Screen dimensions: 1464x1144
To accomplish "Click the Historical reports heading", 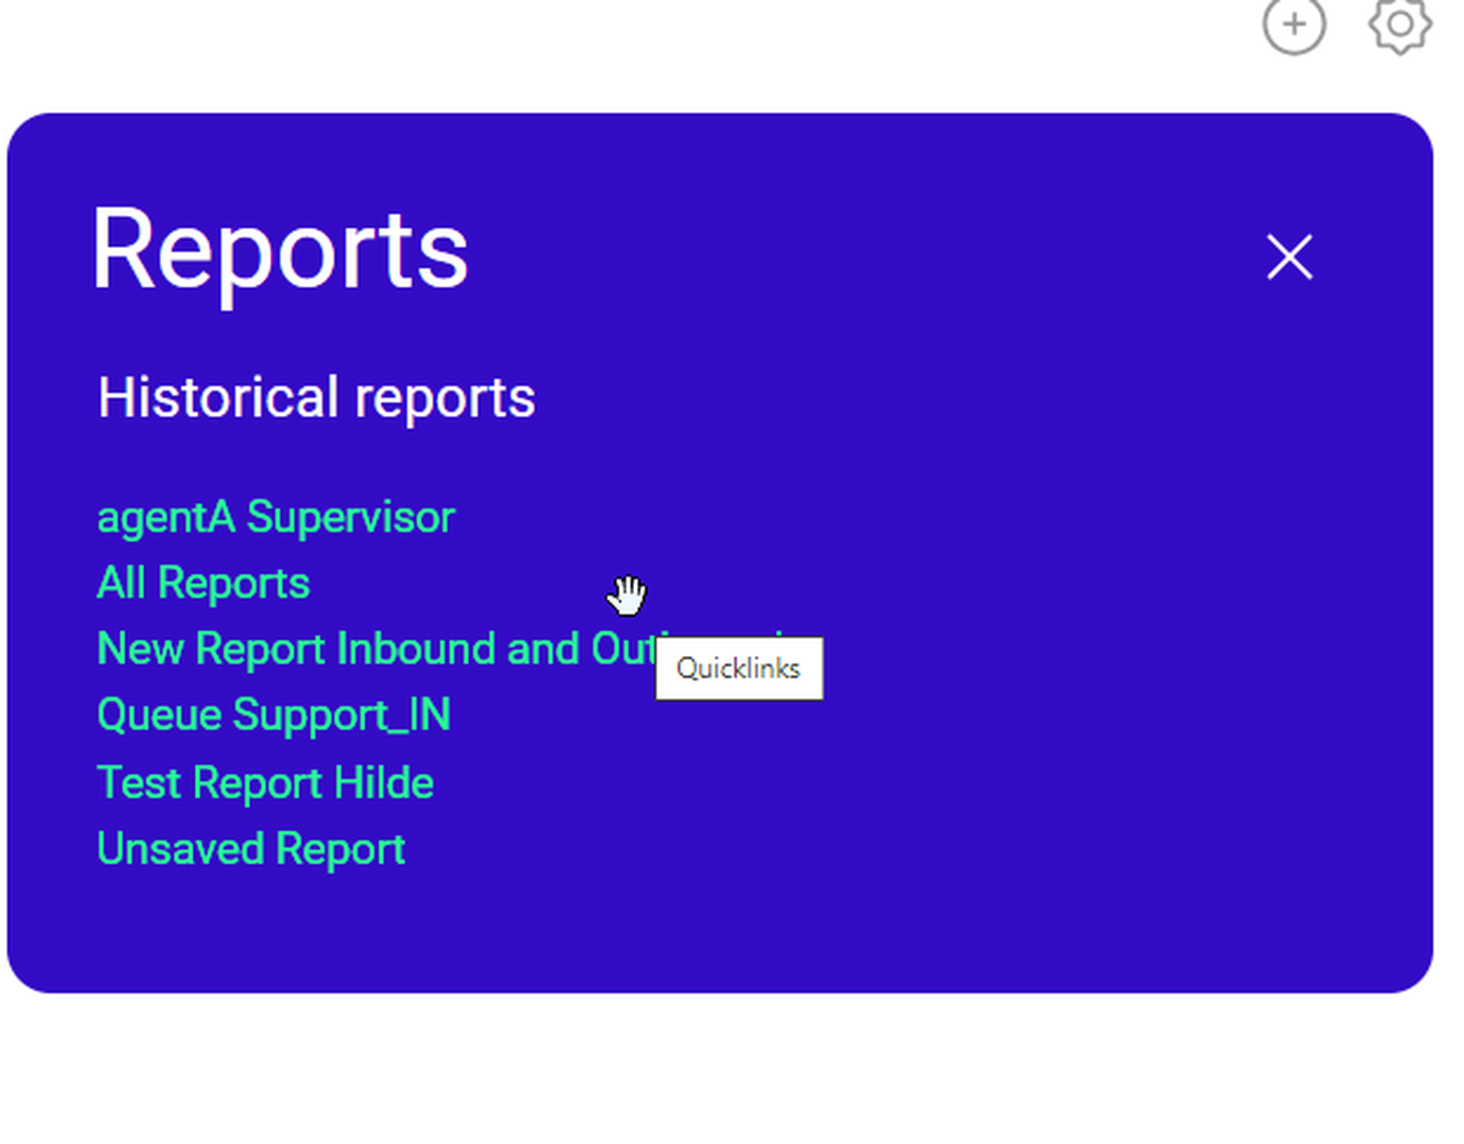I will pyautogui.click(x=316, y=397).
